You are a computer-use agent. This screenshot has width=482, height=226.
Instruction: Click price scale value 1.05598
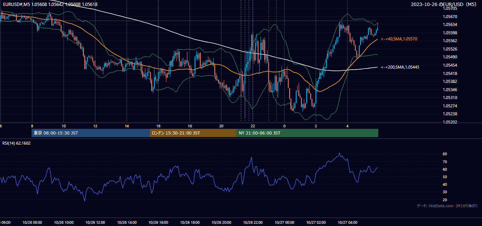(450, 33)
